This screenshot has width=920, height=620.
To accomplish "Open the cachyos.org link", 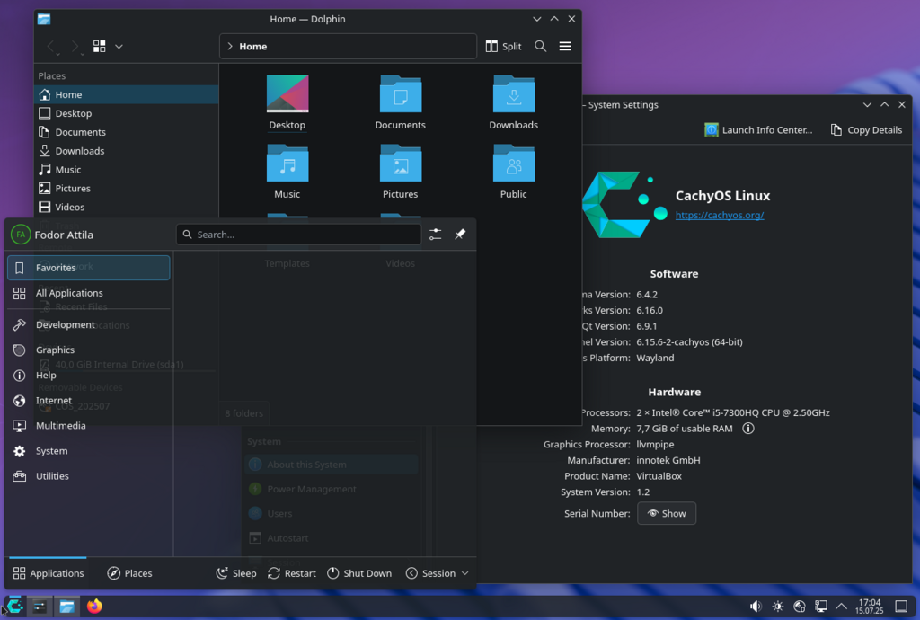I will coord(719,216).
